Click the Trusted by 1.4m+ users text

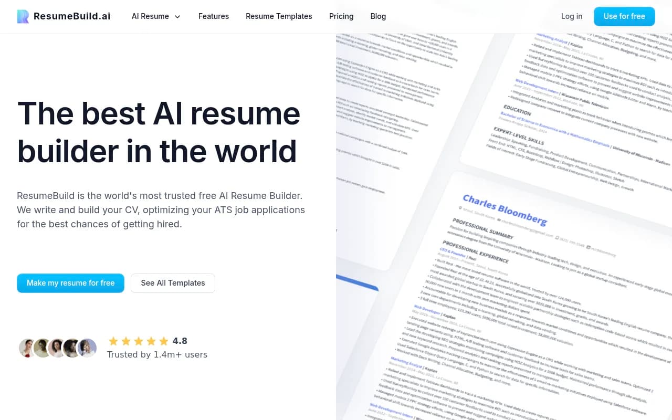tap(157, 354)
